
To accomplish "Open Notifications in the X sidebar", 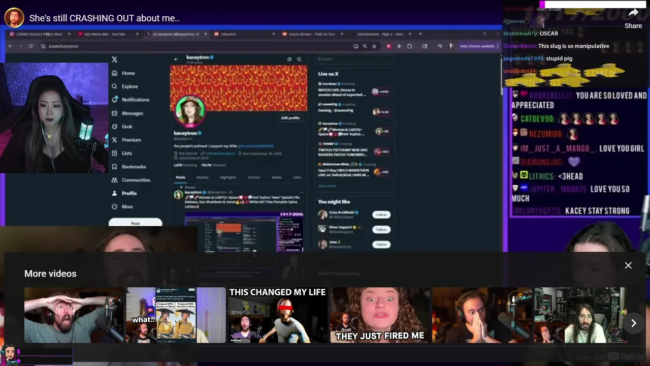I will point(131,100).
